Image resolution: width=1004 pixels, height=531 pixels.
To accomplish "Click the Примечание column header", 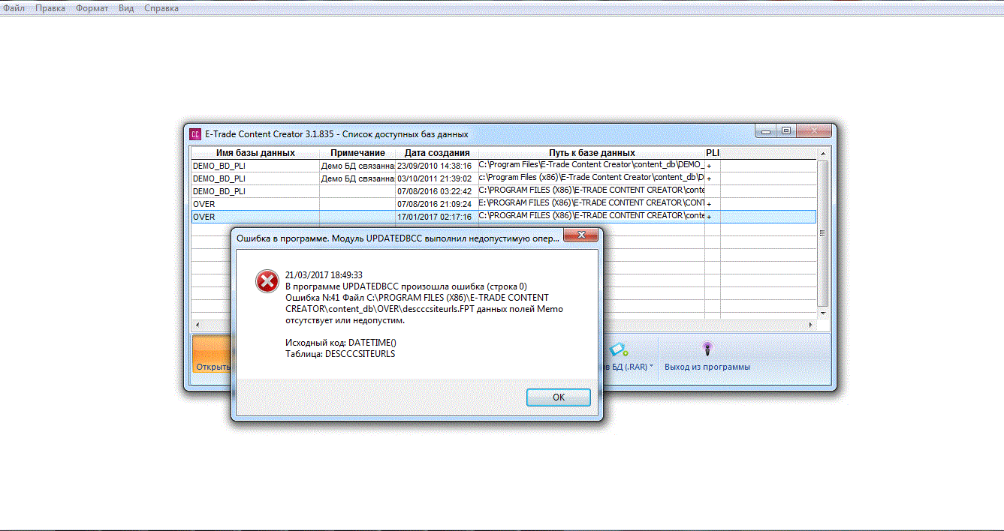I will tap(357, 153).
